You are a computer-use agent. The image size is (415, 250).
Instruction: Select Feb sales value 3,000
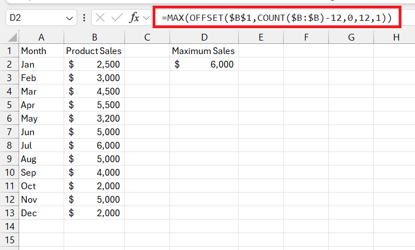[94, 78]
